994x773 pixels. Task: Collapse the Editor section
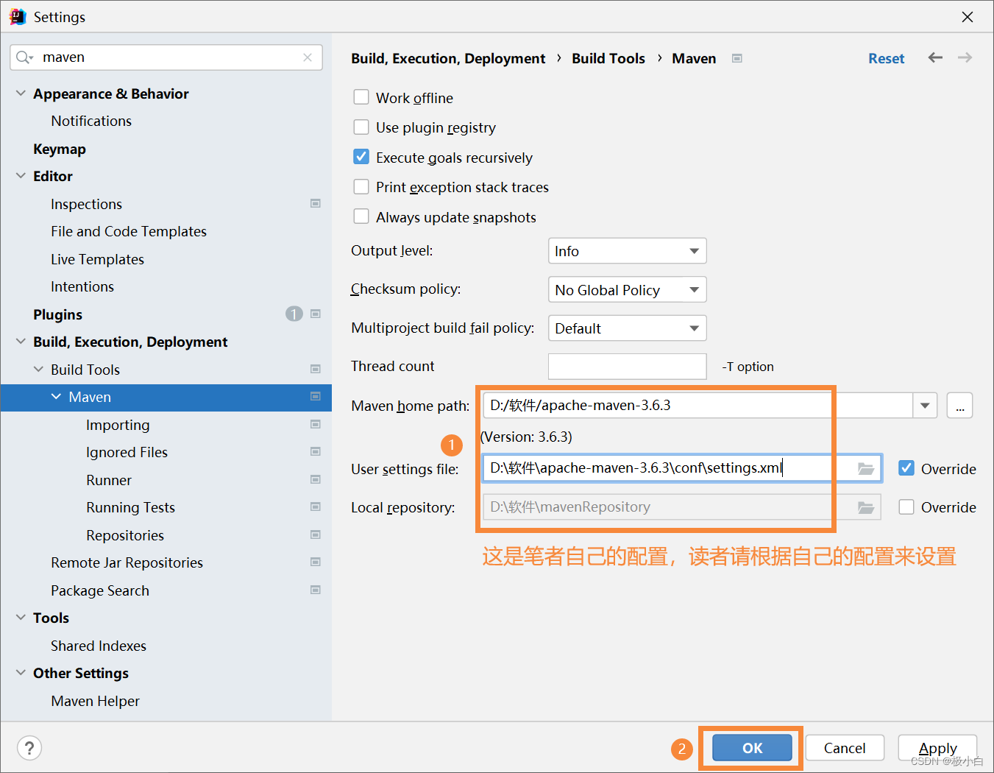pyautogui.click(x=21, y=176)
